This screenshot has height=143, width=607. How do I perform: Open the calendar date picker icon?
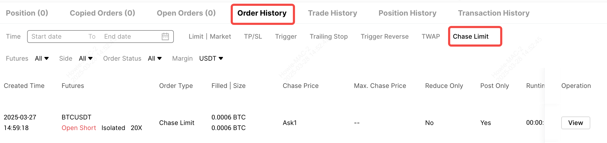tap(165, 37)
